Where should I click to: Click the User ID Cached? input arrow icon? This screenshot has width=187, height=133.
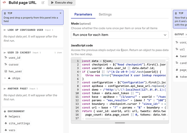coord(5,53)
